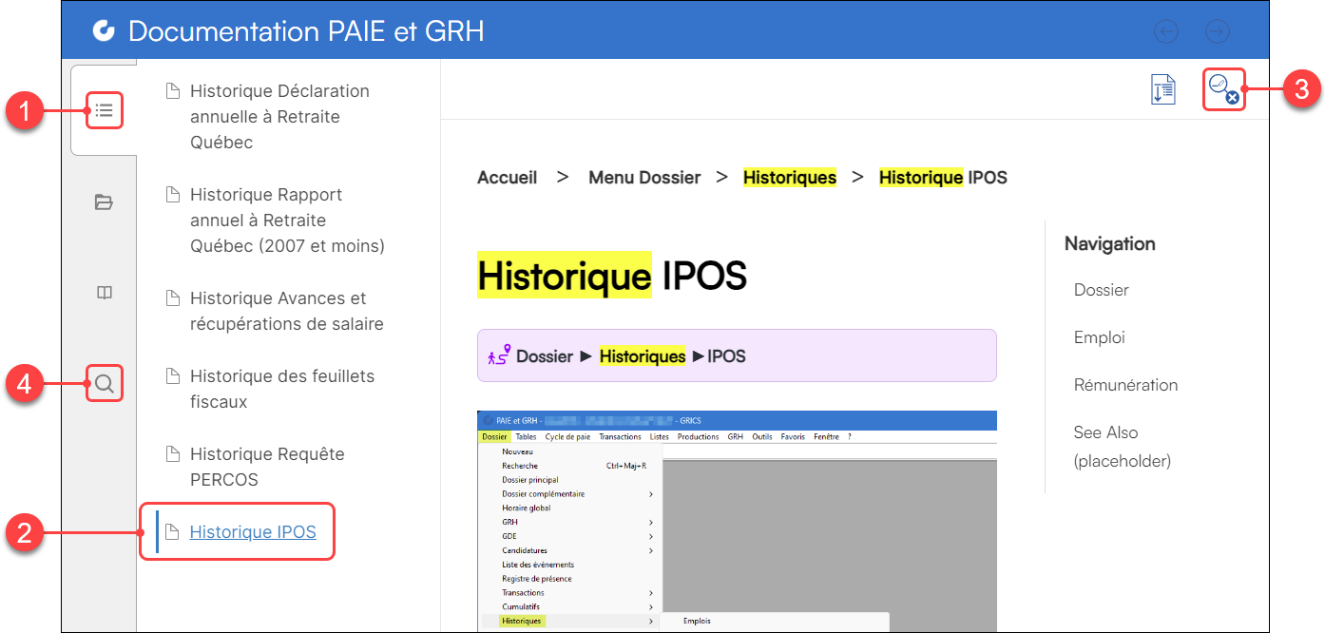Go back with the left arrow button

coord(1166,31)
